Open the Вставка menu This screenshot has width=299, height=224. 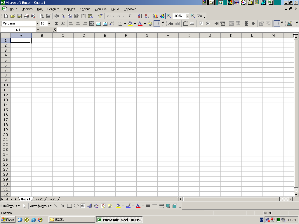pyautogui.click(x=53, y=9)
